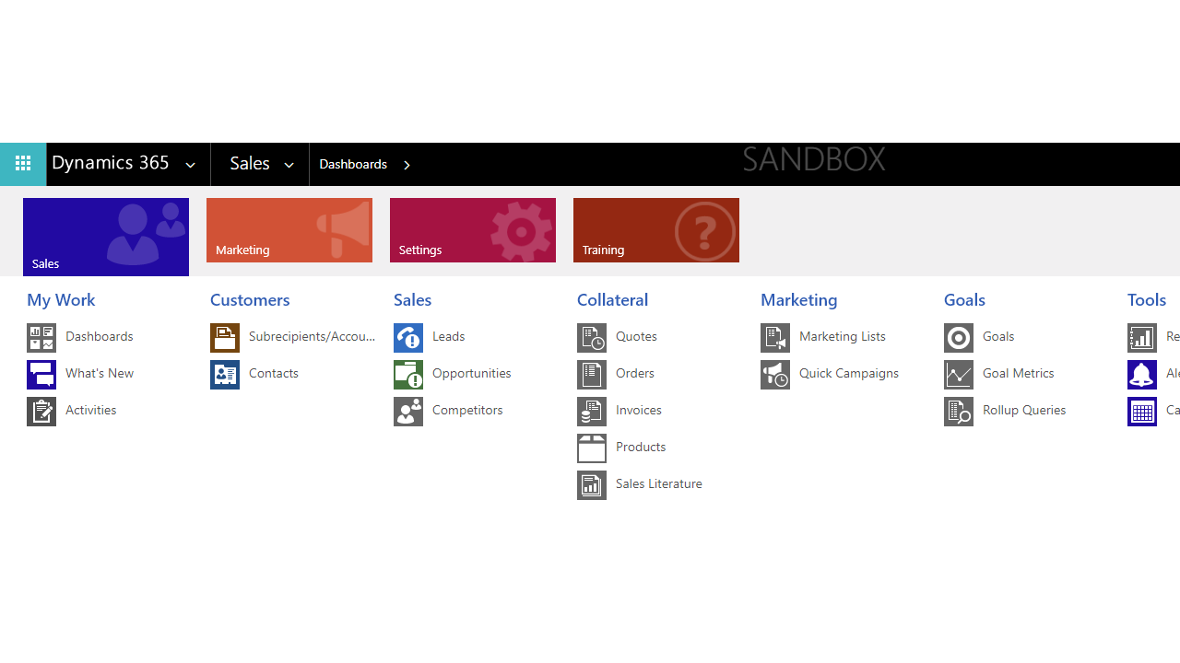Click the Dashboards breadcrumb in navbar

pyautogui.click(x=353, y=164)
